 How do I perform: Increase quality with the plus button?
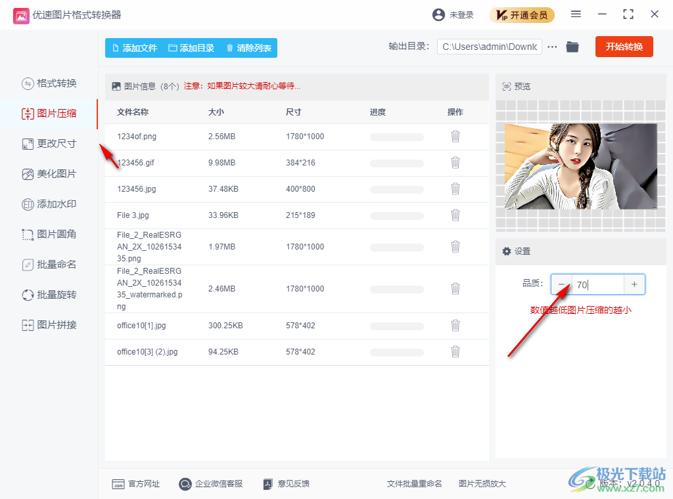click(x=634, y=284)
